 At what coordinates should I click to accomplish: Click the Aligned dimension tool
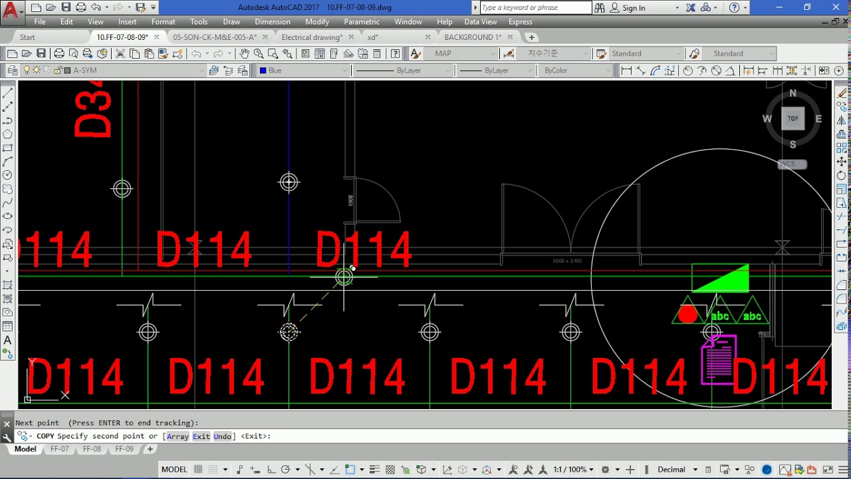coord(641,70)
